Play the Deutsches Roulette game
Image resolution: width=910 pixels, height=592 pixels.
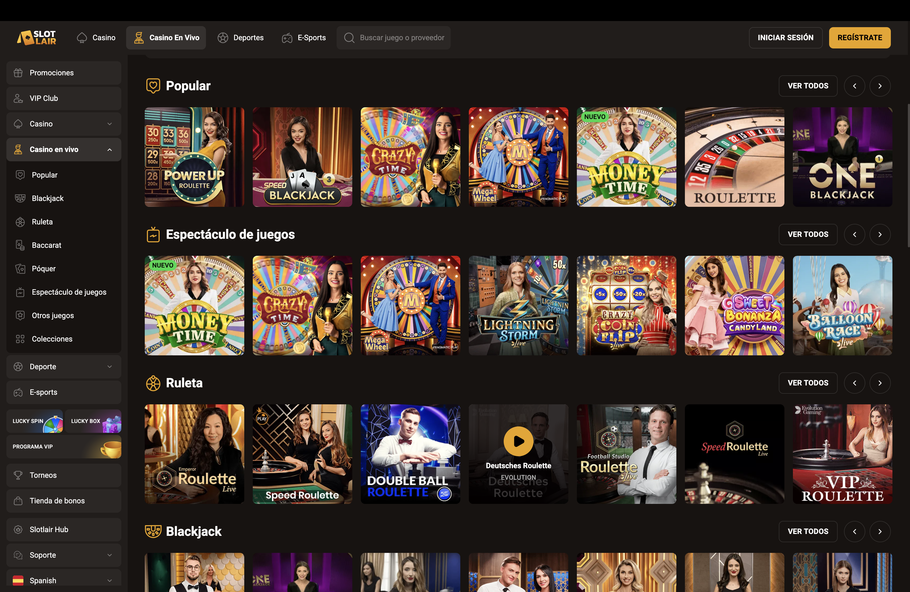pos(519,441)
